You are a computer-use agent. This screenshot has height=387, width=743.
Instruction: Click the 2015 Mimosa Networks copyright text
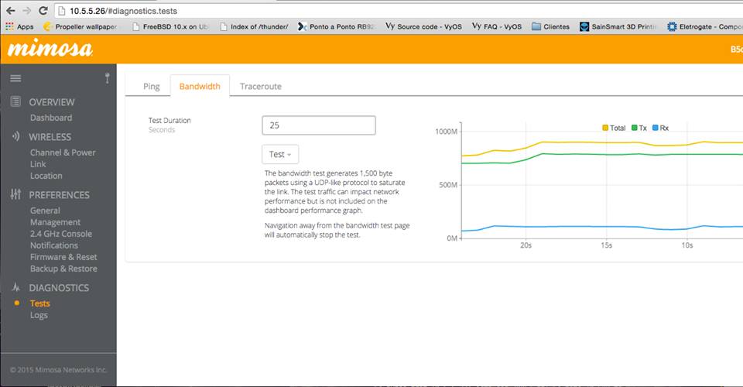point(59,369)
